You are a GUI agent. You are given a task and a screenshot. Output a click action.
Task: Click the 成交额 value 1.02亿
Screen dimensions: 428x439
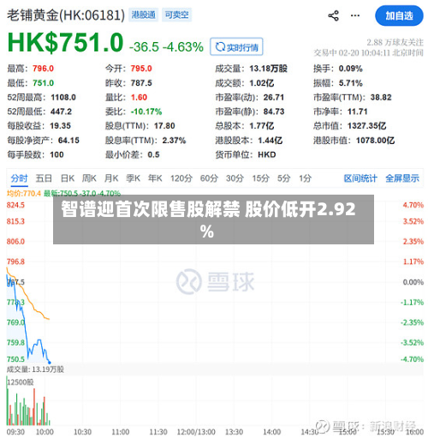pyautogui.click(x=262, y=83)
